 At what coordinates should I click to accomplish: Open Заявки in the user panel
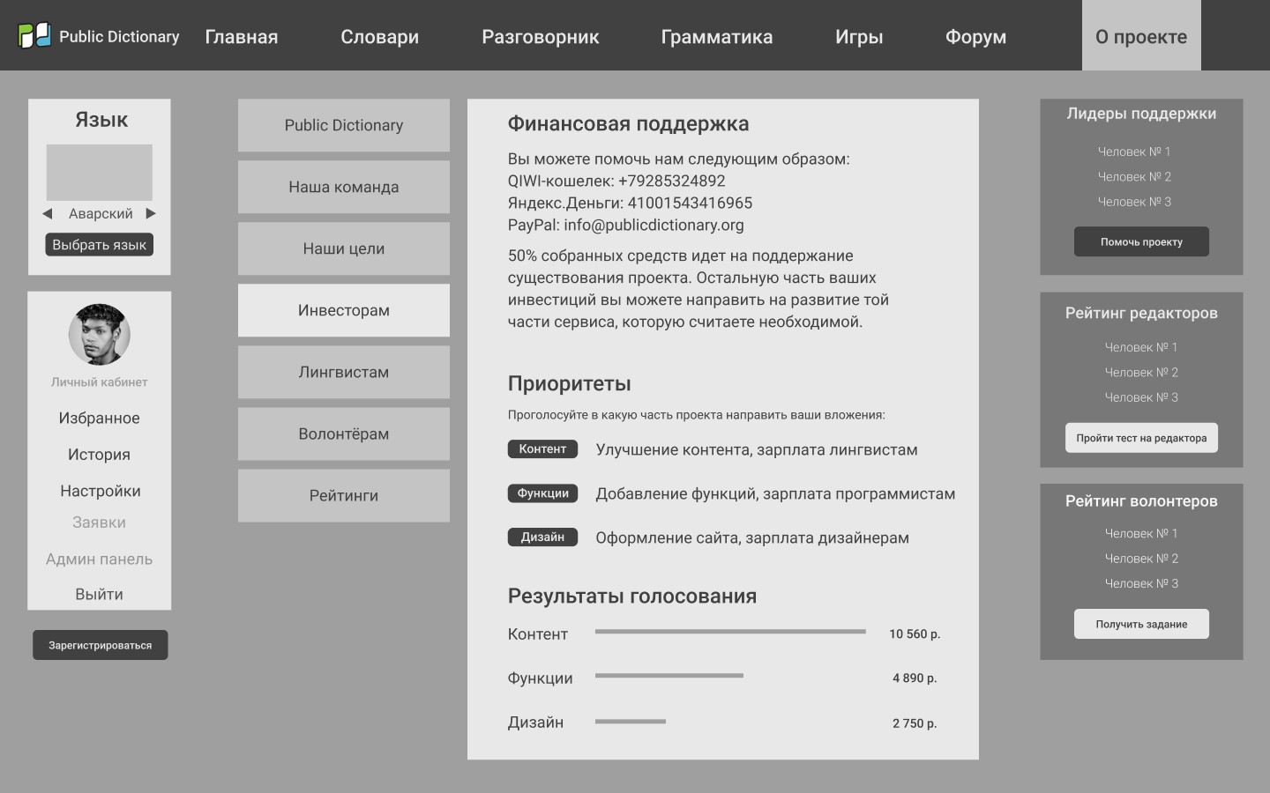pos(100,522)
